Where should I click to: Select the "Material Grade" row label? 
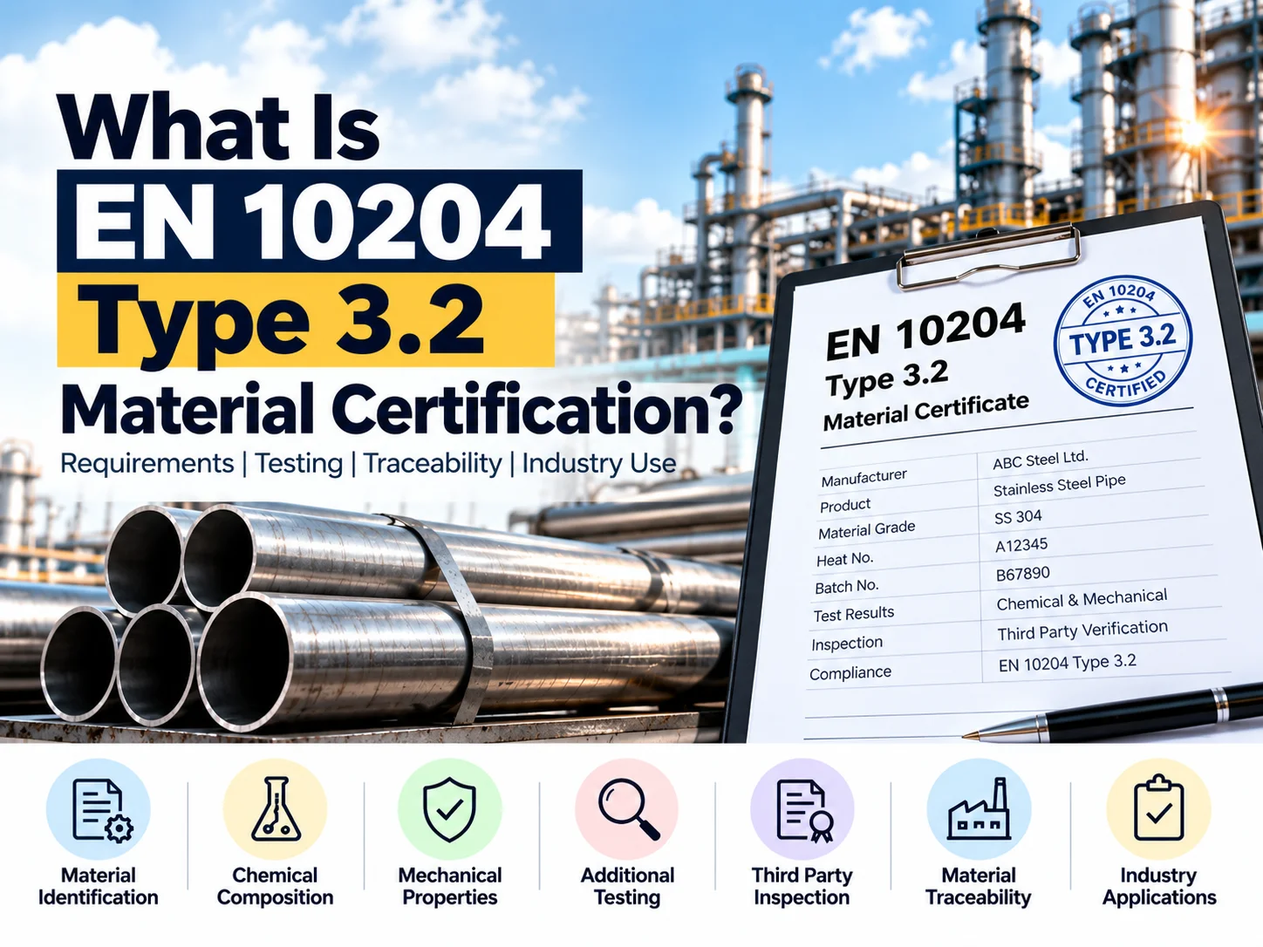(x=866, y=530)
